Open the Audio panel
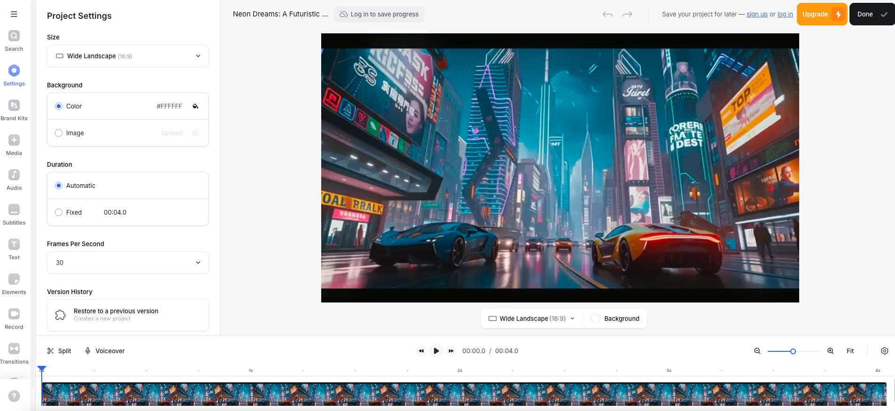 coord(14,180)
